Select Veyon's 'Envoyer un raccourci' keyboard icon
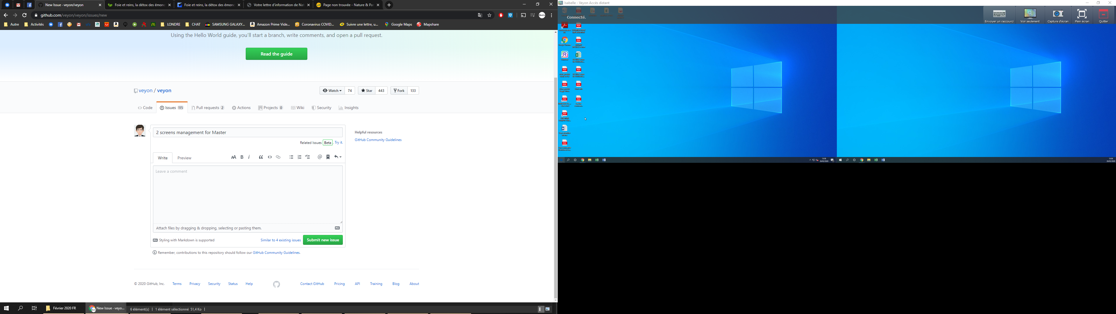Viewport: 1116px width, 314px height. coord(999,14)
